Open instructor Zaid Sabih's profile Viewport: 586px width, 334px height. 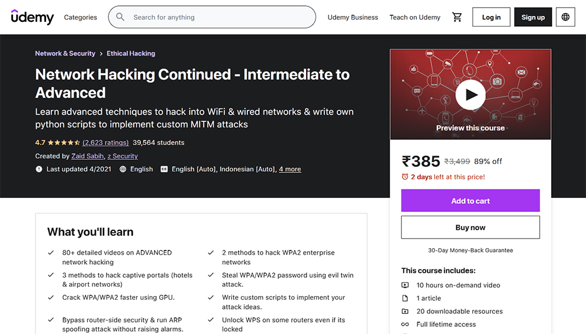(x=87, y=156)
